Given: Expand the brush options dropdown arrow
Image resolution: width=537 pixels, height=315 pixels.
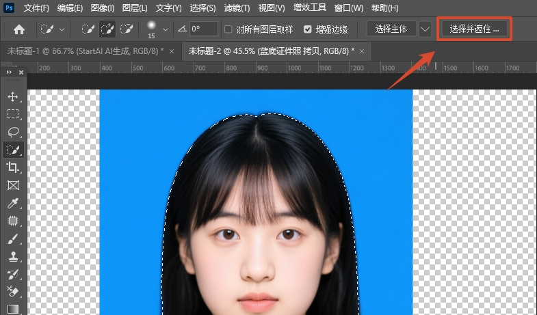Looking at the screenshot, I should click(x=166, y=30).
